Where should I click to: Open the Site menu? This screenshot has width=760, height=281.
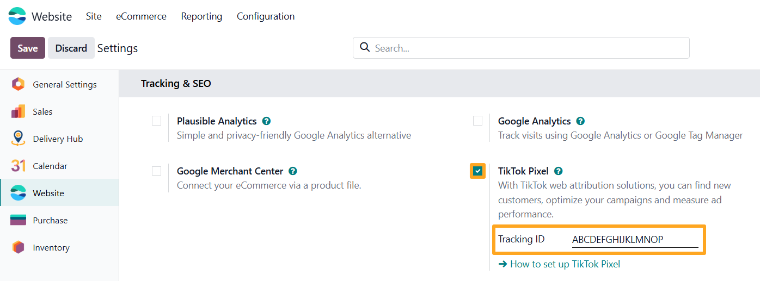(x=94, y=16)
